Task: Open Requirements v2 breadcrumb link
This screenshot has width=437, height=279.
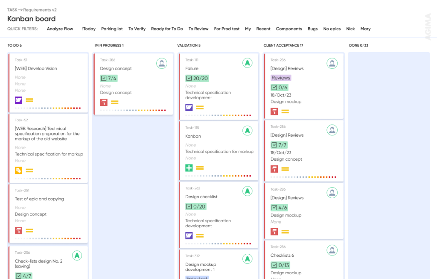Action: pyautogui.click(x=40, y=10)
